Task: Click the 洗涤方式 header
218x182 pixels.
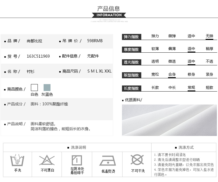Action: (x=186, y=148)
